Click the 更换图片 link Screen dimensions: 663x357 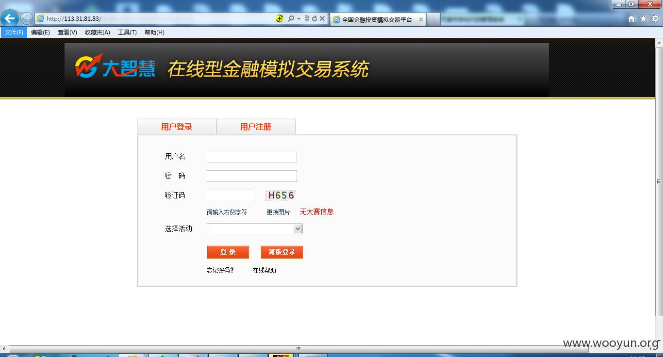(x=278, y=212)
